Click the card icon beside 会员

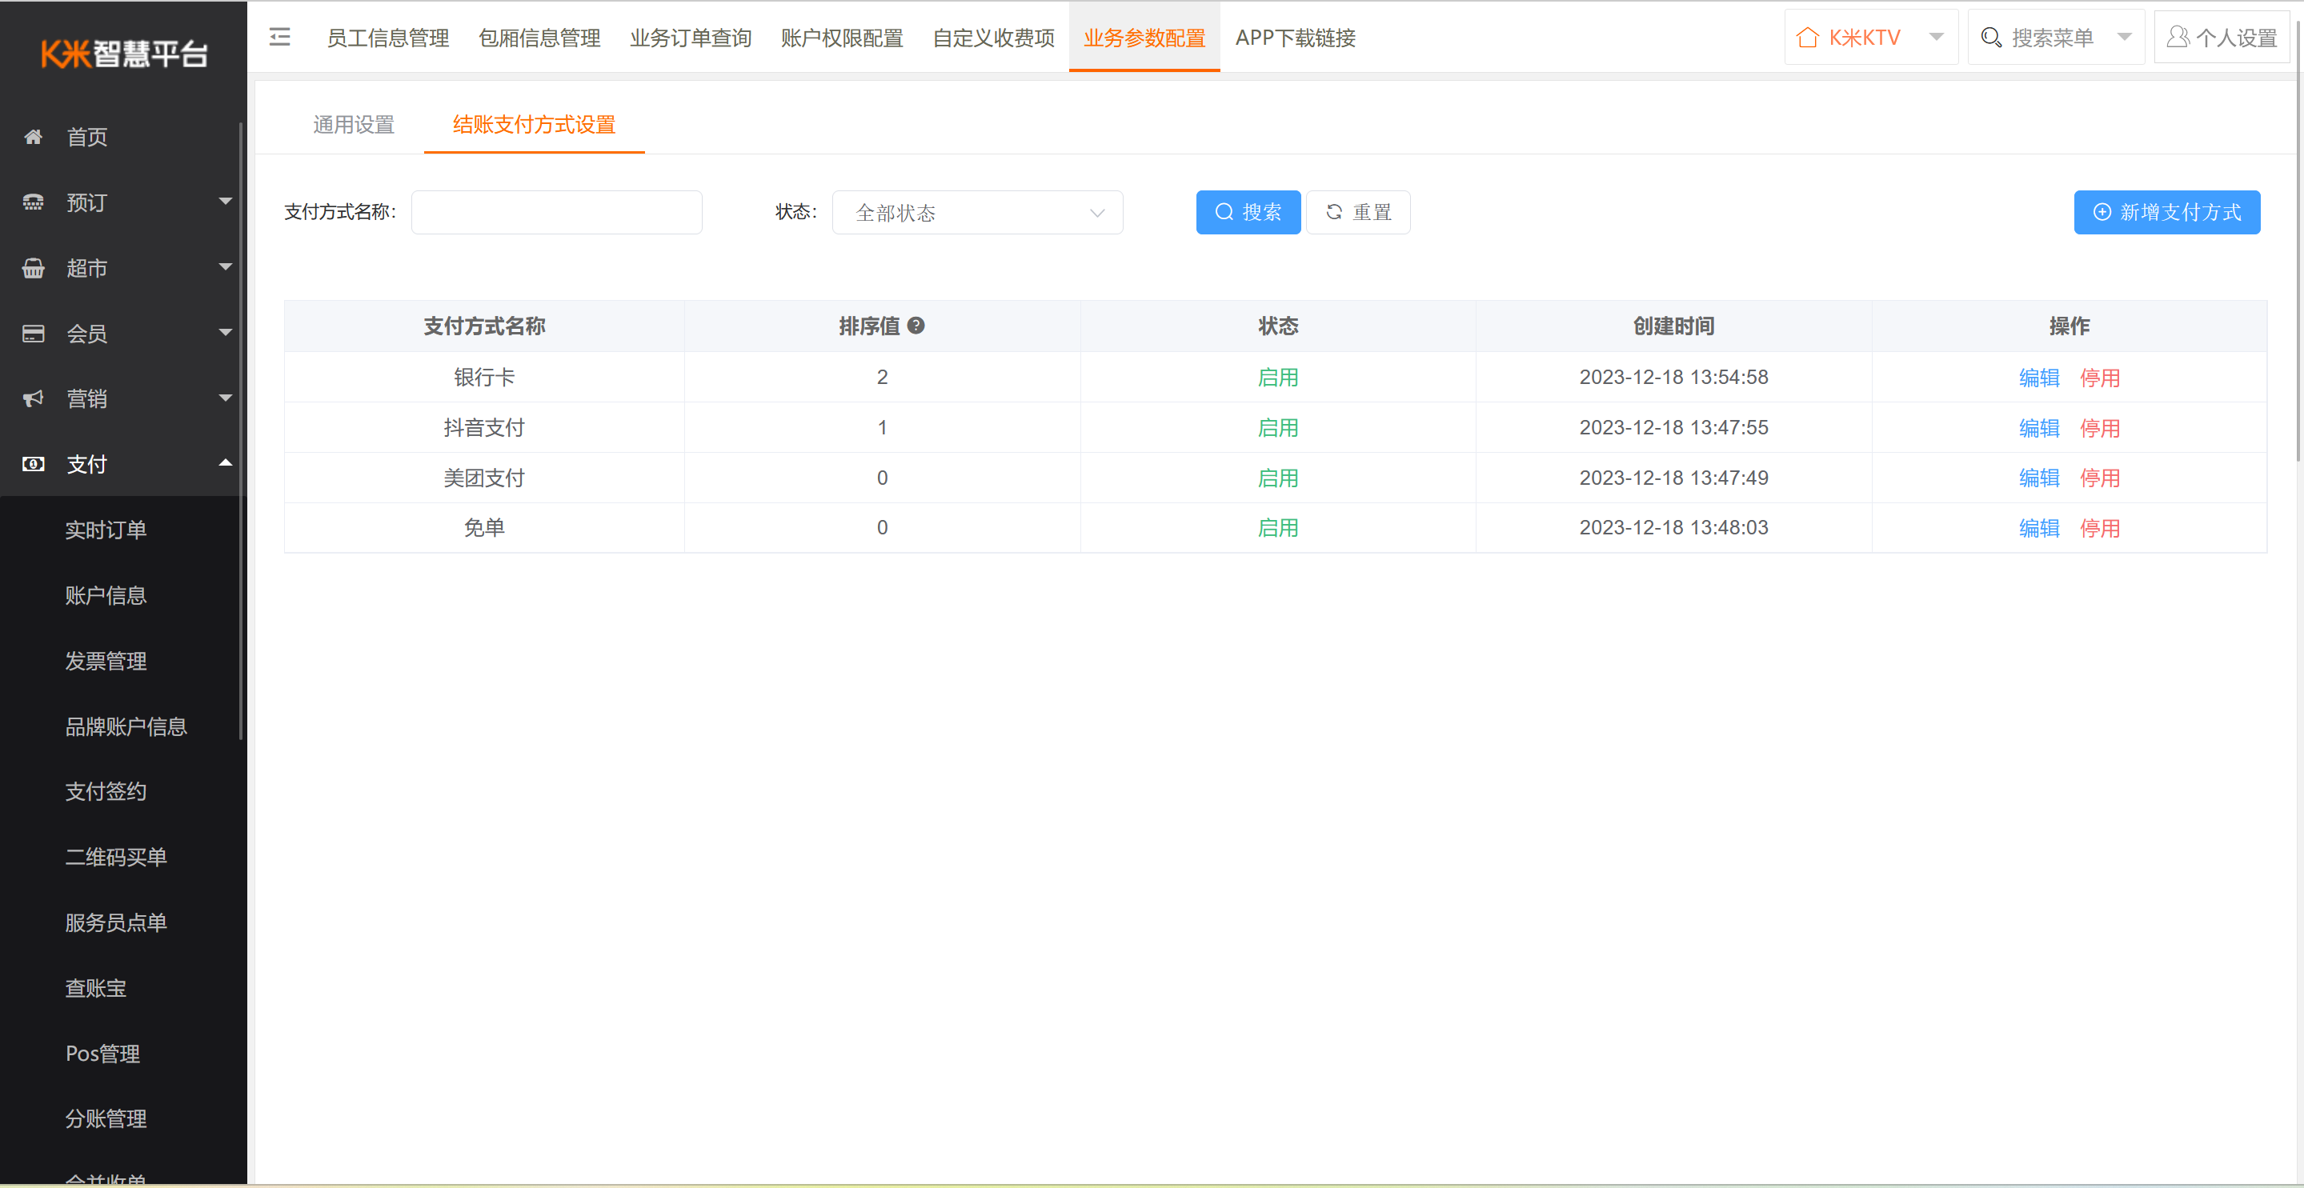33,334
